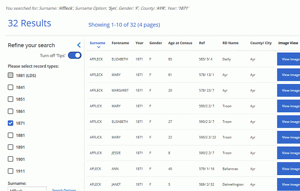Toggle the Turn off 'Tips' switch
300x191 pixels.
click(x=75, y=55)
